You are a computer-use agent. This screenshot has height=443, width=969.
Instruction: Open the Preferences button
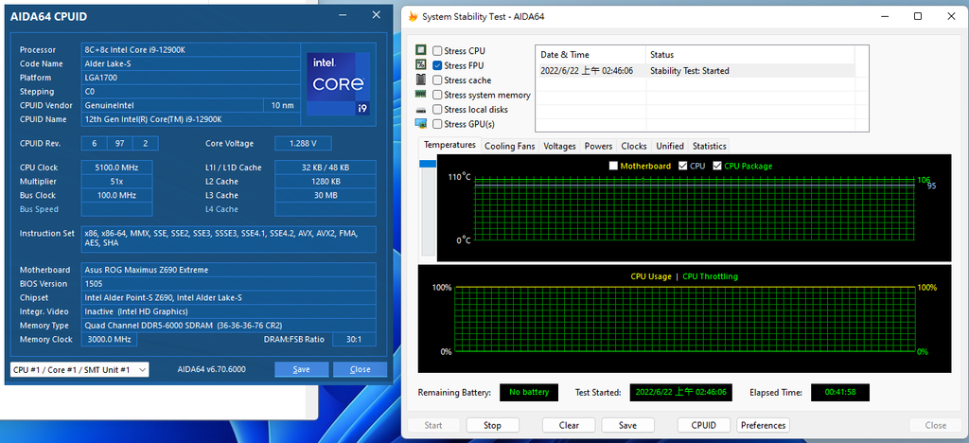(x=764, y=425)
